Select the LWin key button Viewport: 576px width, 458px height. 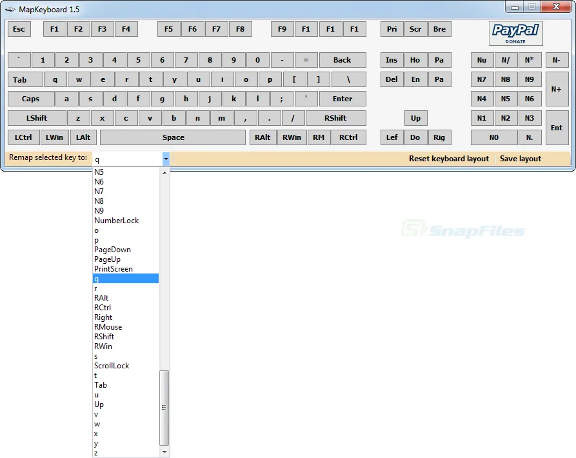(x=54, y=137)
